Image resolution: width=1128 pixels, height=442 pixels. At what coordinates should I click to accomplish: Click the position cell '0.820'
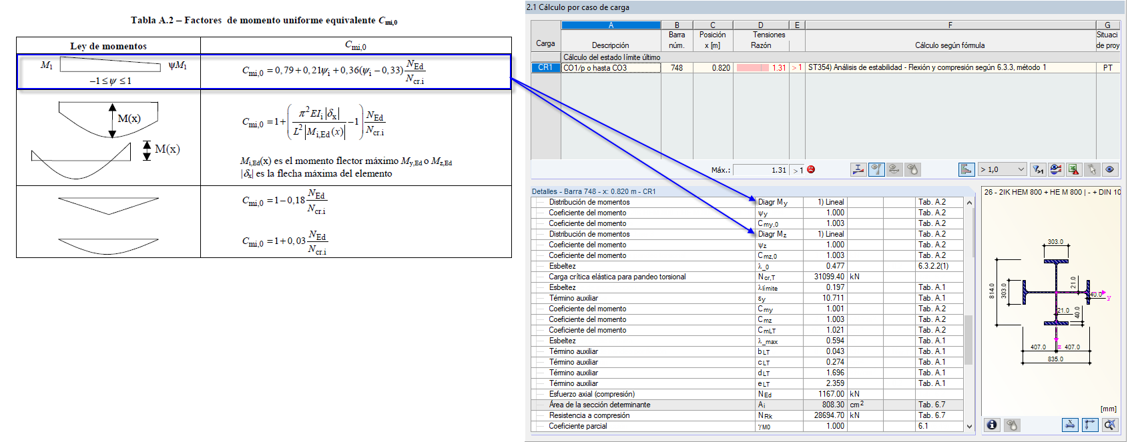(x=713, y=67)
